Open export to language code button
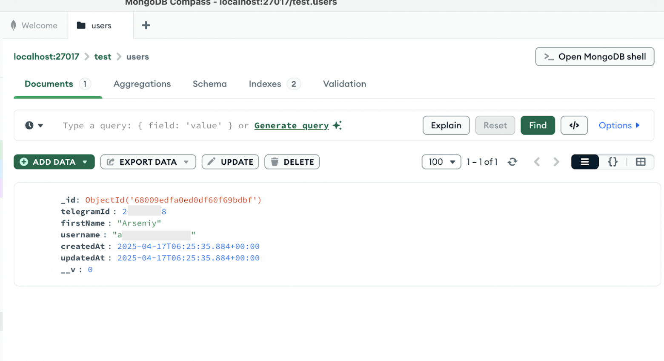 pos(574,125)
